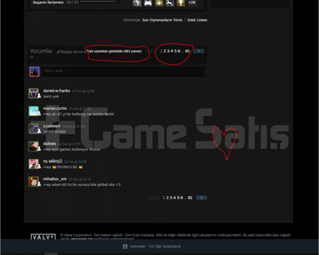Open s.callwart profile name
319x255 pixels.
pyautogui.click(x=52, y=126)
